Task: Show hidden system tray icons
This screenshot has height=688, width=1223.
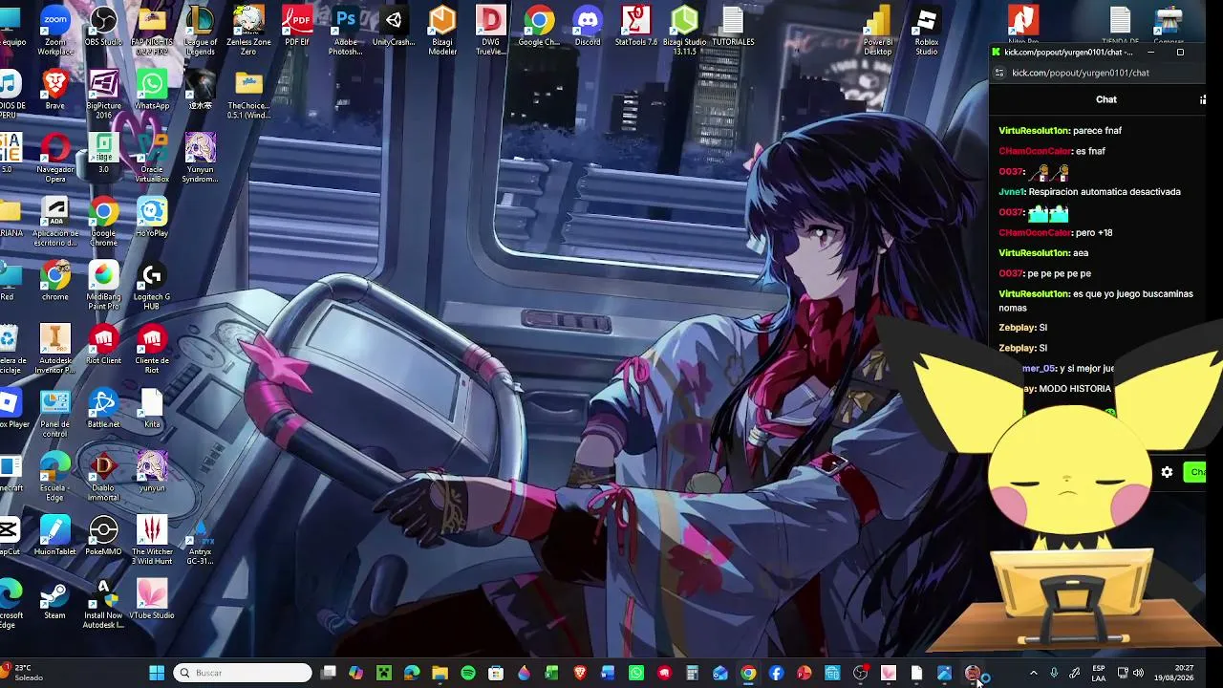Action: coord(1033,674)
